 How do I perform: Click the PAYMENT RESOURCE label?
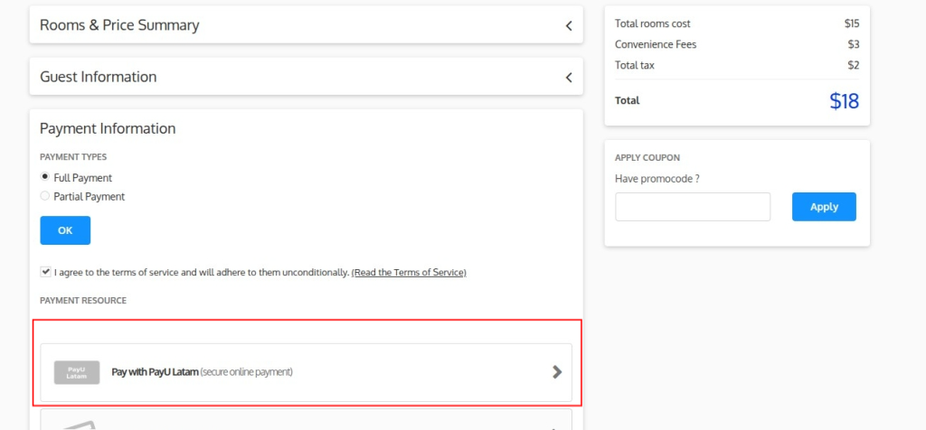83,300
